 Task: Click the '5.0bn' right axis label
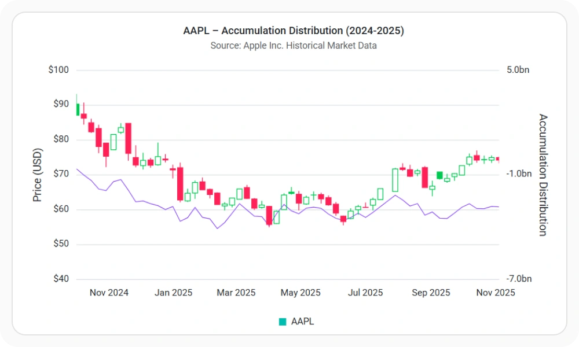pos(518,70)
